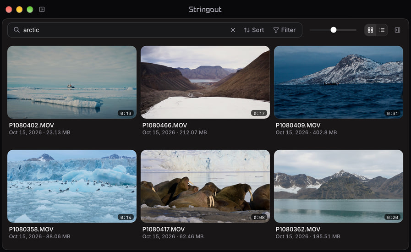Select the P1080417.MOV walrus thumbnail
The image size is (411, 252).
(205, 186)
